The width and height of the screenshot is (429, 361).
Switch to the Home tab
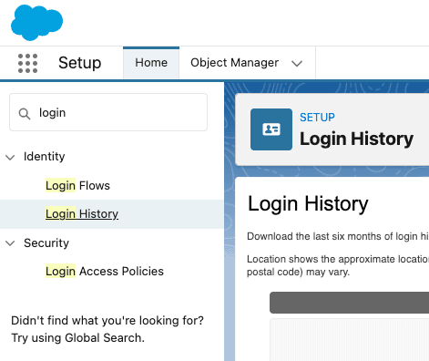pos(151,63)
